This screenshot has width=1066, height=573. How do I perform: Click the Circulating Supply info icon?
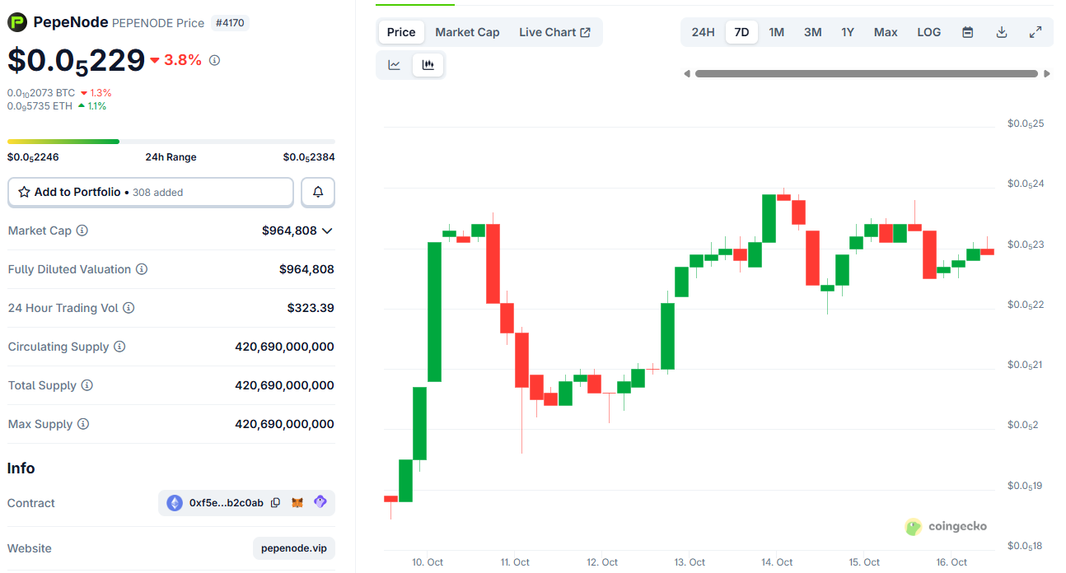120,347
